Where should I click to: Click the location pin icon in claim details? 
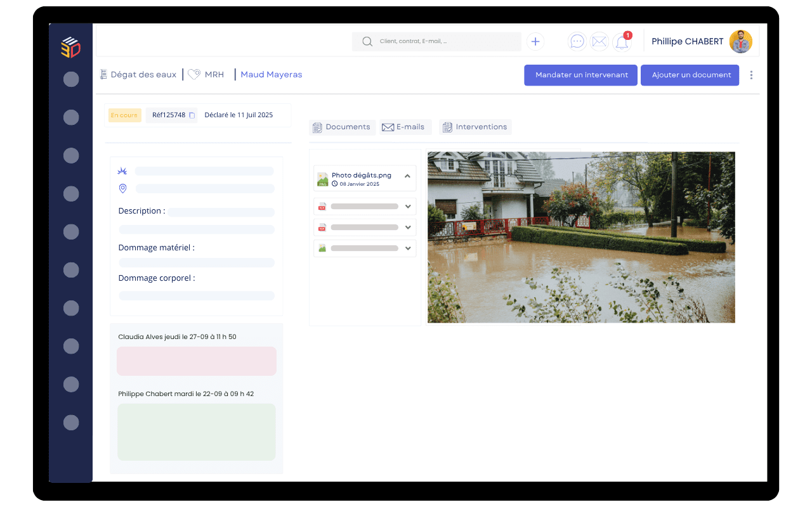pyautogui.click(x=122, y=188)
